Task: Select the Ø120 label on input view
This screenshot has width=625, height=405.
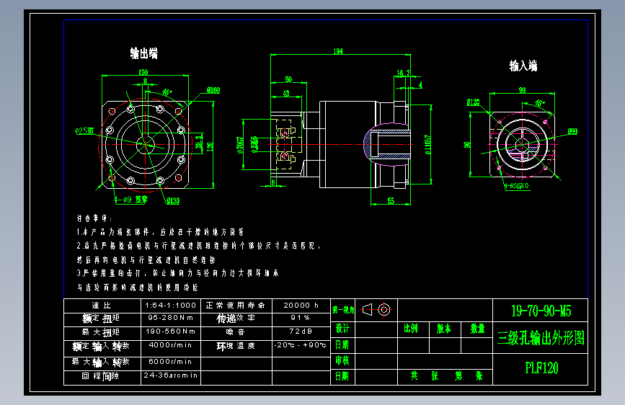Action: tap(473, 102)
